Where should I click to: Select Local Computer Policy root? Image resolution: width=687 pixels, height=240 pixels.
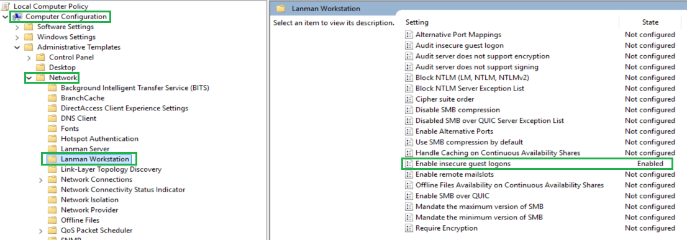point(51,7)
